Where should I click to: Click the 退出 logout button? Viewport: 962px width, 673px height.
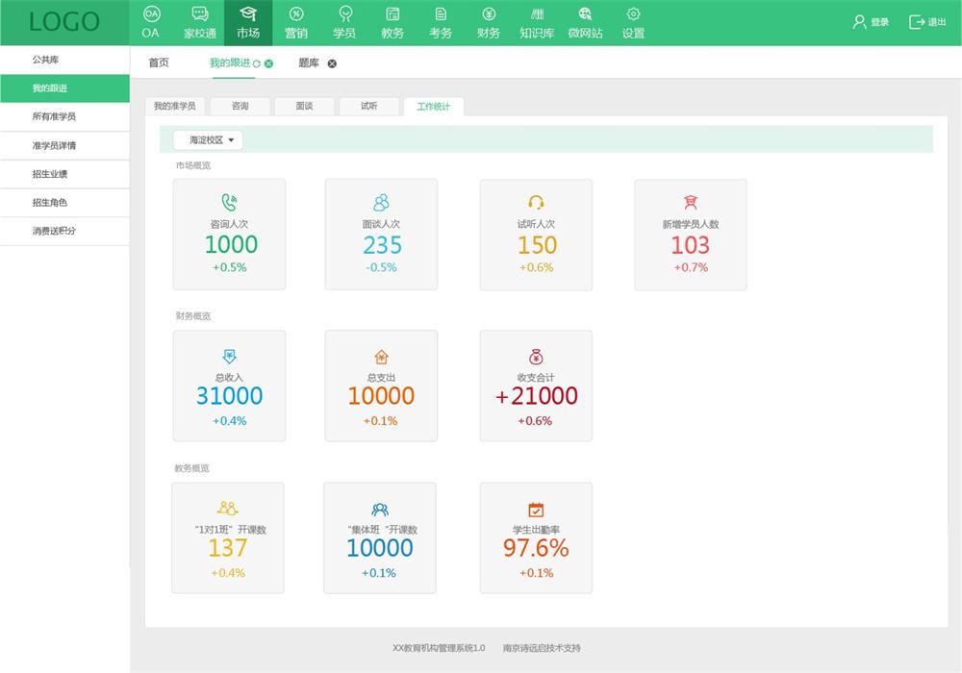pos(927,22)
